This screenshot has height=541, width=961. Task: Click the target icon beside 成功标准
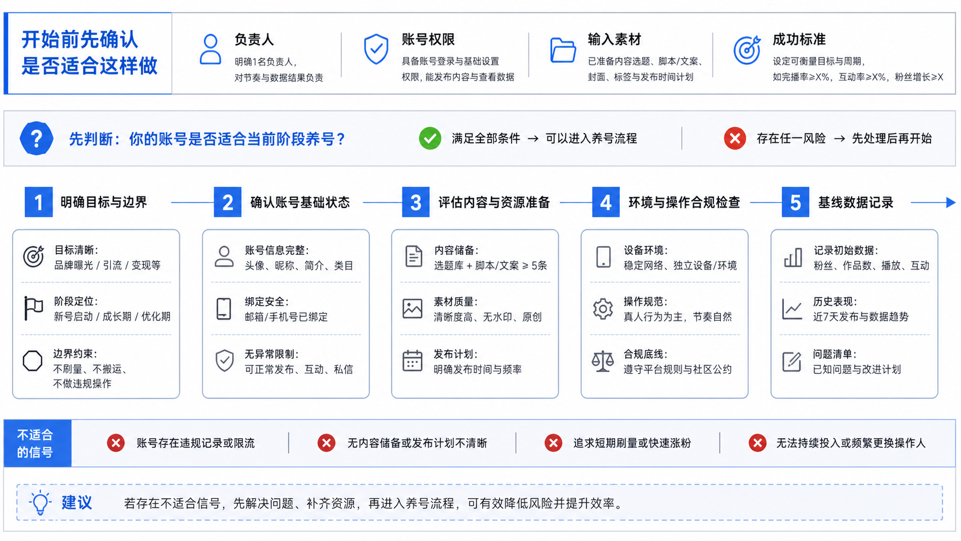pyautogui.click(x=747, y=49)
